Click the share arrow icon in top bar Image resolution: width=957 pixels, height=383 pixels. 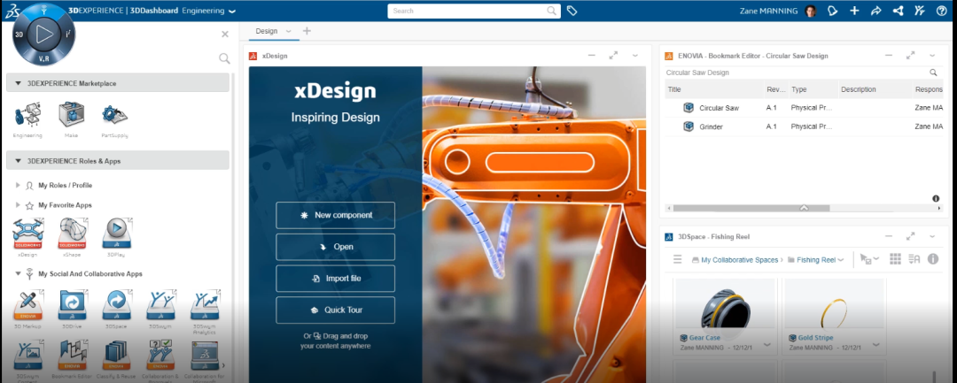tap(875, 11)
